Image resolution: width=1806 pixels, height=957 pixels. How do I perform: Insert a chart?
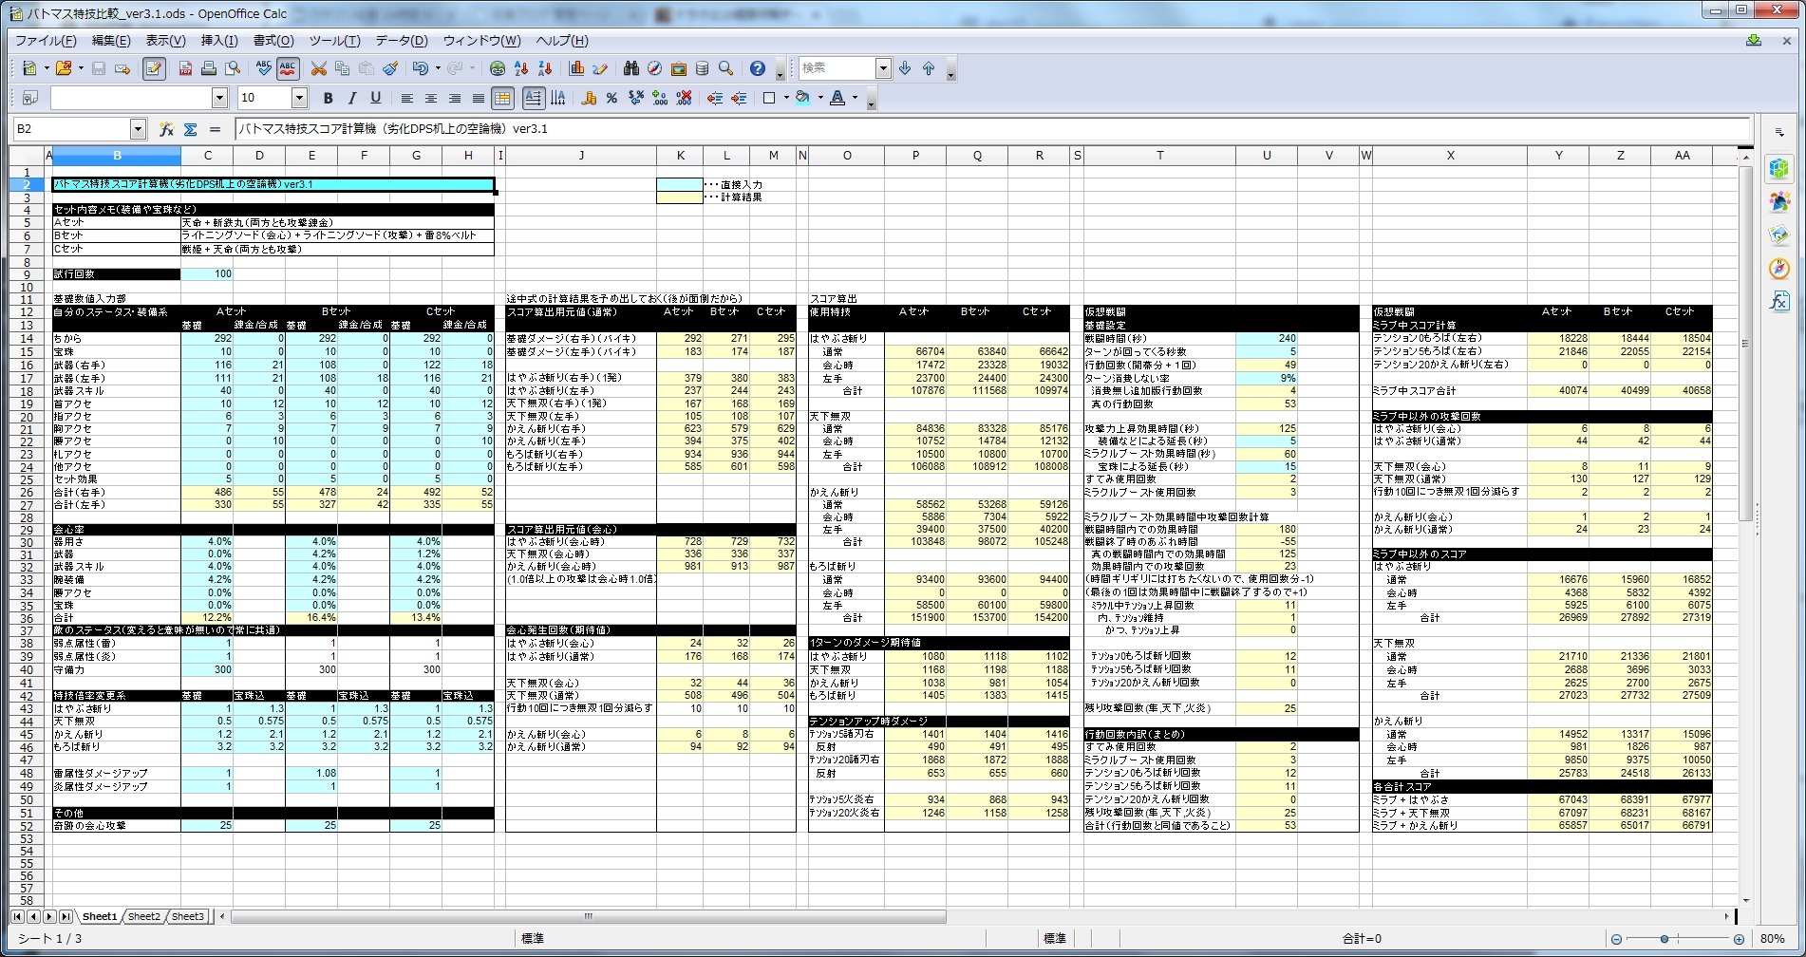pos(576,68)
